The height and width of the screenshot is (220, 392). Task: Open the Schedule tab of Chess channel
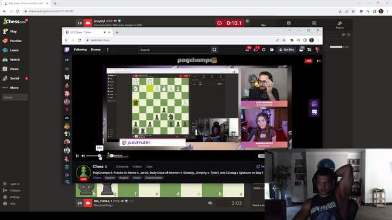(122, 167)
